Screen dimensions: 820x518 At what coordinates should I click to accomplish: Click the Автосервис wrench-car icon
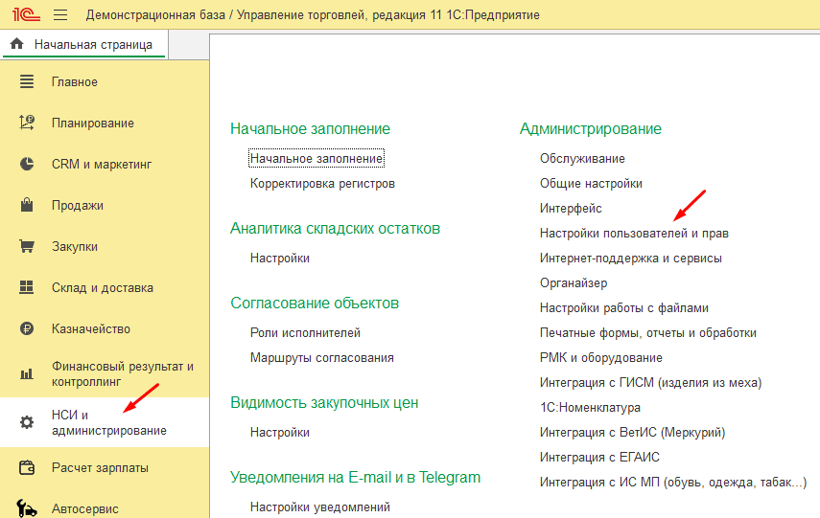point(27,508)
